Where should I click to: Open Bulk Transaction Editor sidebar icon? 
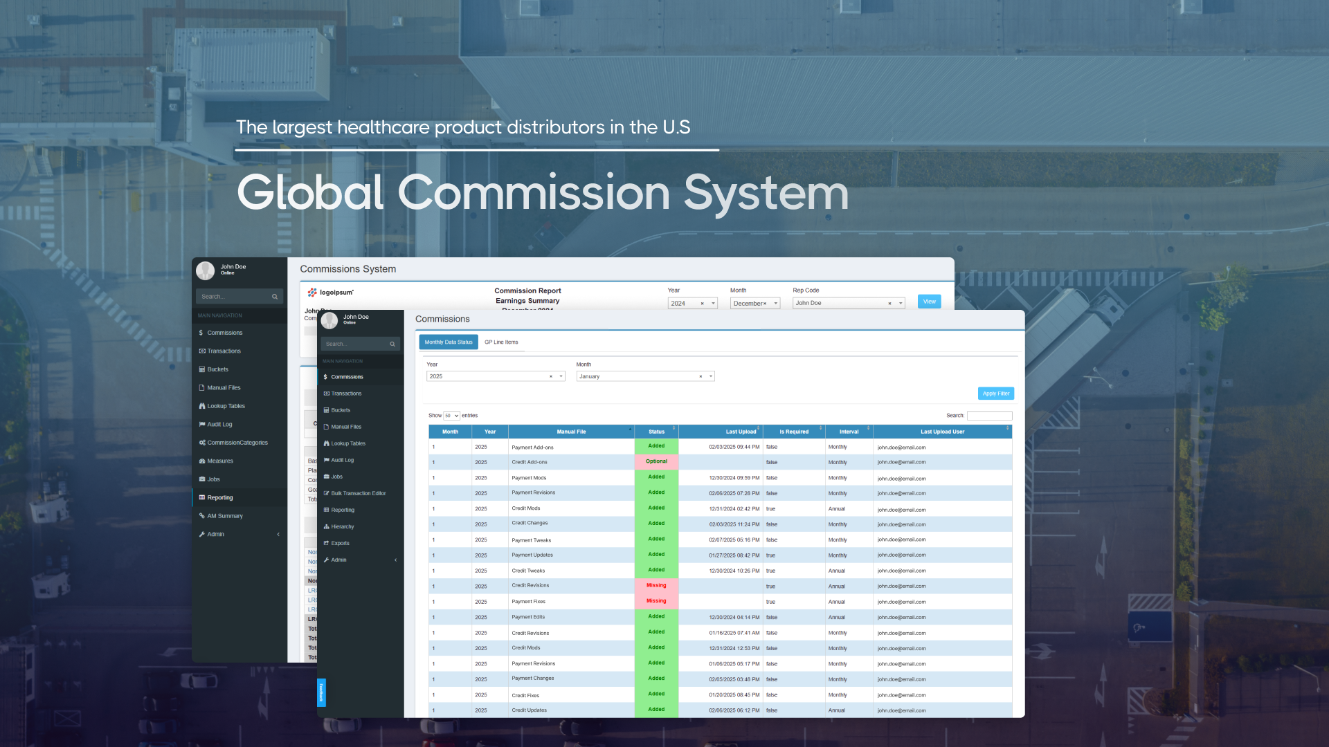(x=326, y=493)
